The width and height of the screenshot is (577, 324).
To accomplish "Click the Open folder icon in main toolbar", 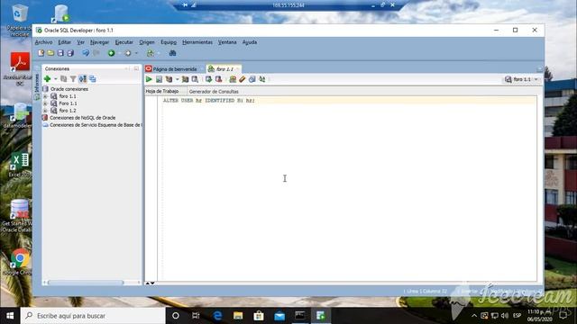I will point(50,53).
